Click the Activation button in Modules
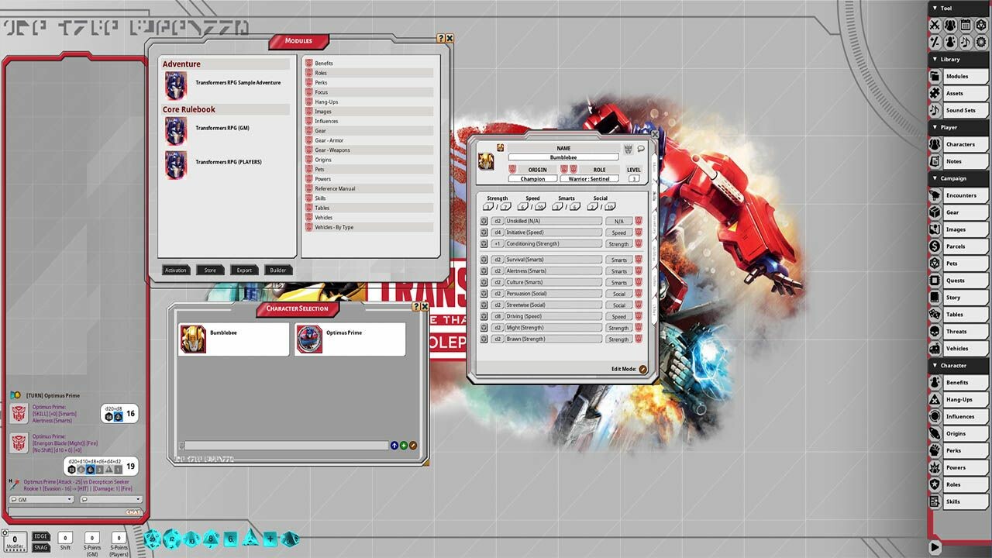The height and width of the screenshot is (558, 992). 176,270
